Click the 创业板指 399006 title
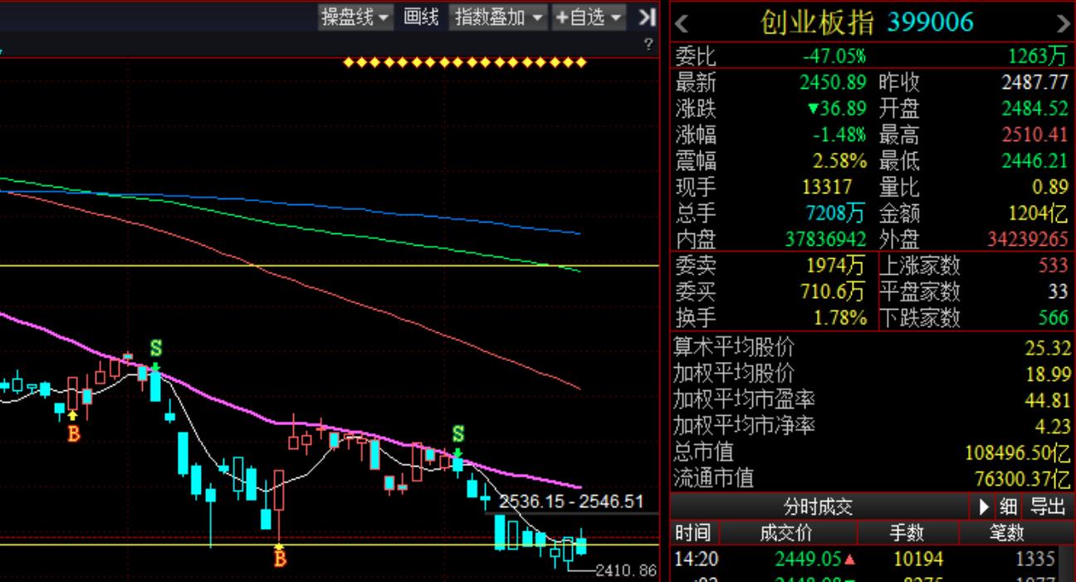The image size is (1076, 582). [867, 23]
